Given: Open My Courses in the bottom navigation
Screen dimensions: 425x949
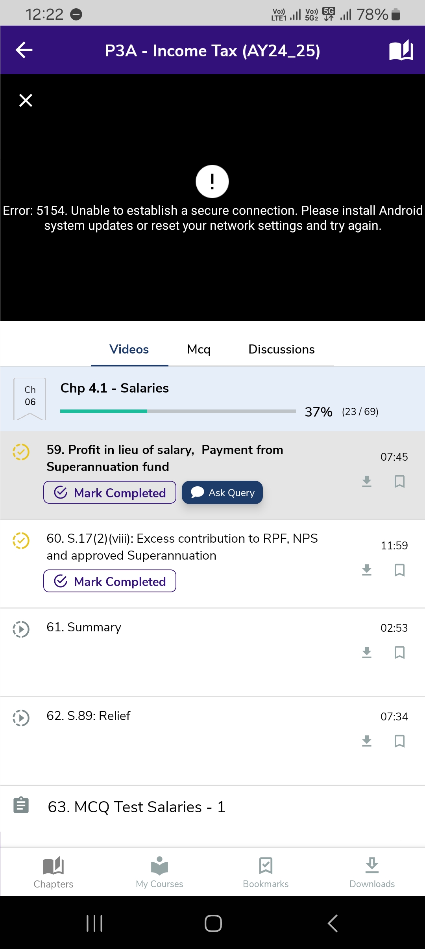Looking at the screenshot, I should pos(159,872).
